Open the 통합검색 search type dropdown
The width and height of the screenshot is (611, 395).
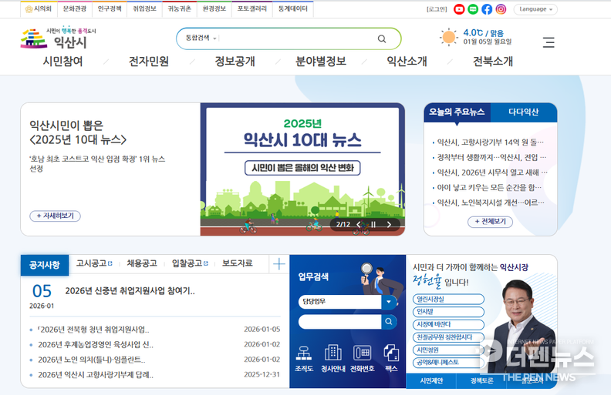[201, 38]
